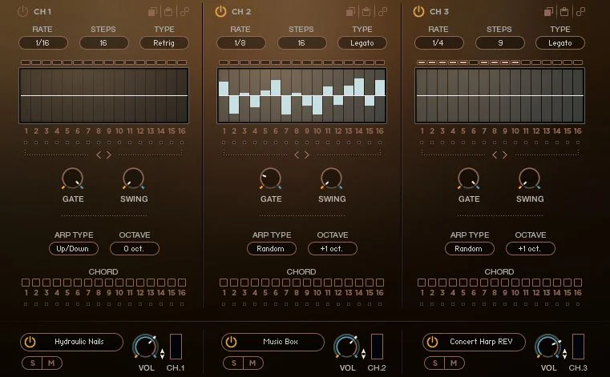Click the CH 3 link icon
This screenshot has height=377, width=610.
point(580,12)
